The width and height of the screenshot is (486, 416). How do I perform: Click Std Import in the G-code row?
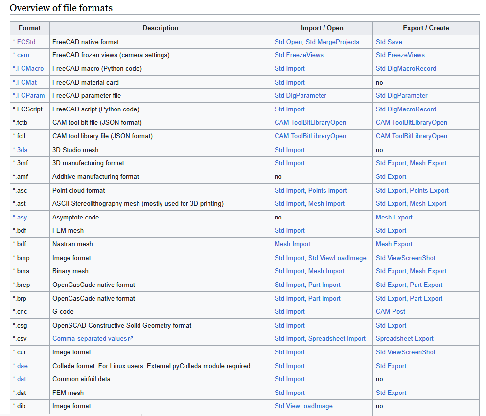pyautogui.click(x=290, y=312)
